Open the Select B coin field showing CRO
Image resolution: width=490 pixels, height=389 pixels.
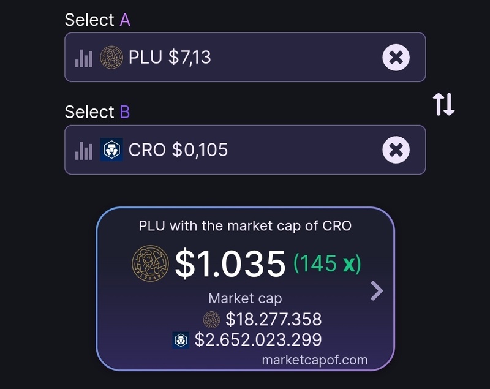(x=245, y=150)
